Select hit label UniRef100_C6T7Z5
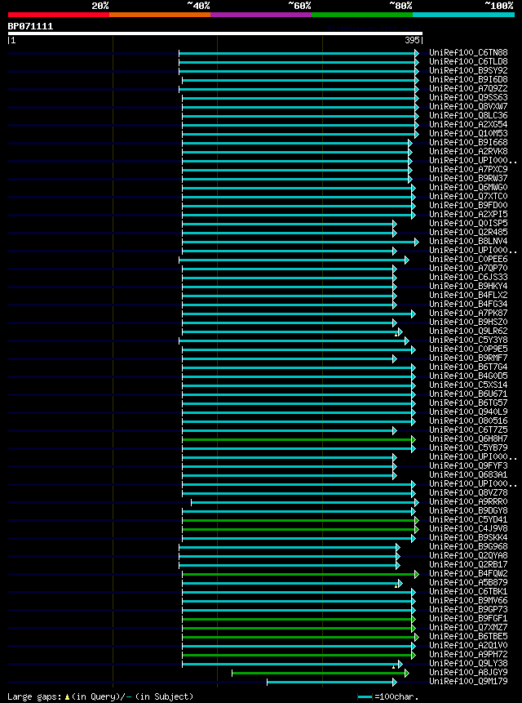The width and height of the screenshot is (522, 703). click(469, 429)
